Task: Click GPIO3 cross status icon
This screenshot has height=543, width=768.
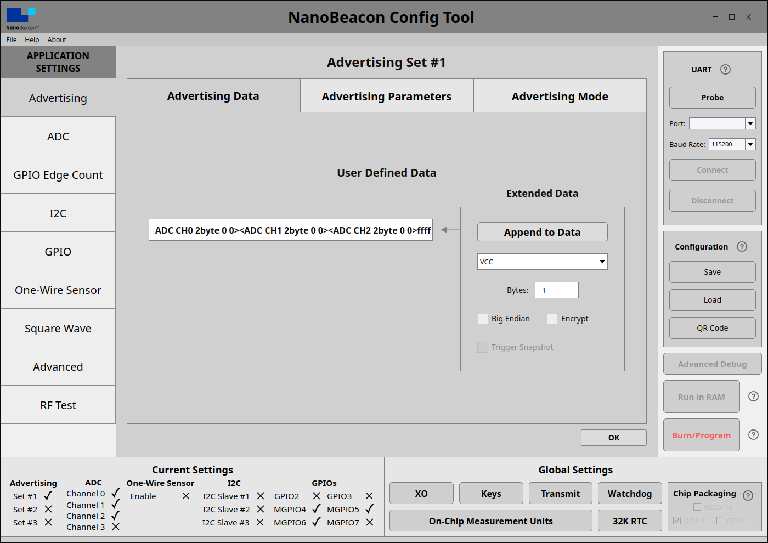Action: [369, 496]
